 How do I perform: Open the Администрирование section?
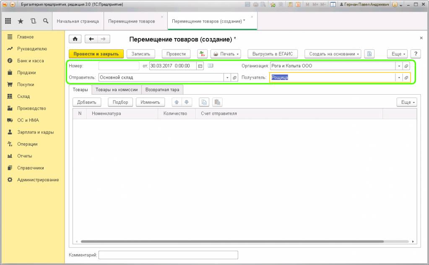38,180
